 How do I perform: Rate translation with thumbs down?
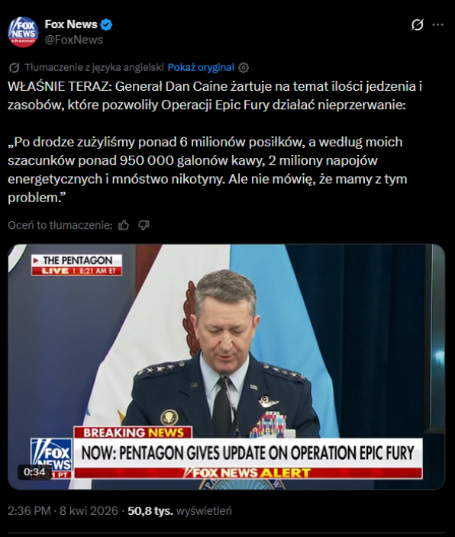pyautogui.click(x=144, y=225)
